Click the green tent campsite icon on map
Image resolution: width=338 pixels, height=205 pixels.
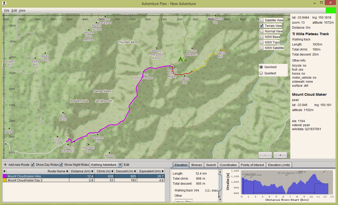click(180, 59)
